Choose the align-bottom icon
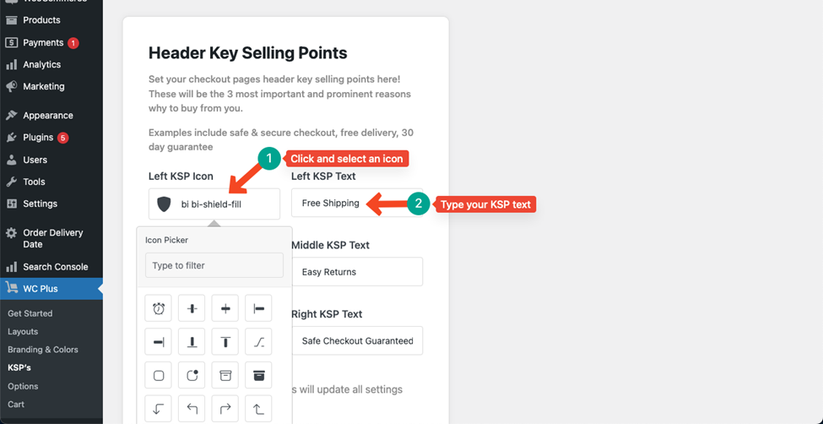 (192, 342)
